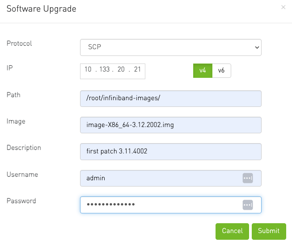The height and width of the screenshot is (242, 292).
Task: Open the Protocol SCP dropdown
Action: point(171,47)
